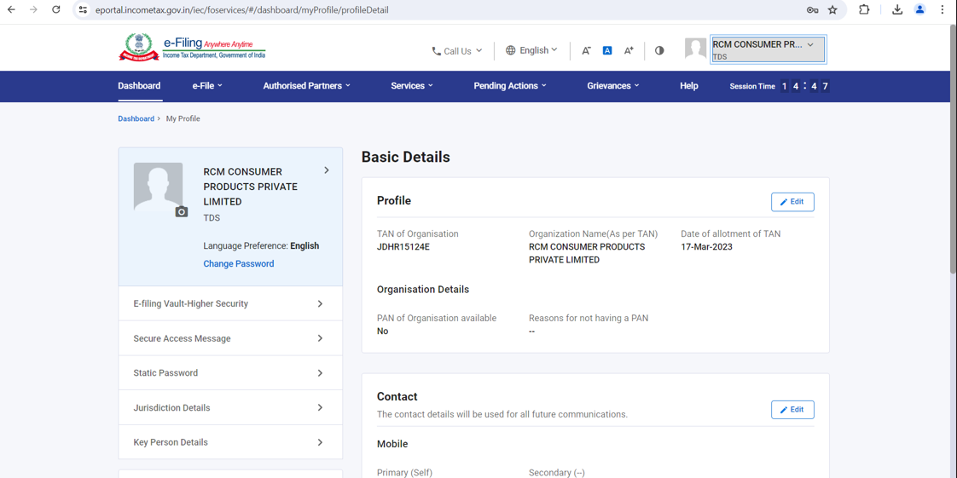Viewport: 957px width, 478px height.
Task: Open Static Password section
Action: coord(230,373)
